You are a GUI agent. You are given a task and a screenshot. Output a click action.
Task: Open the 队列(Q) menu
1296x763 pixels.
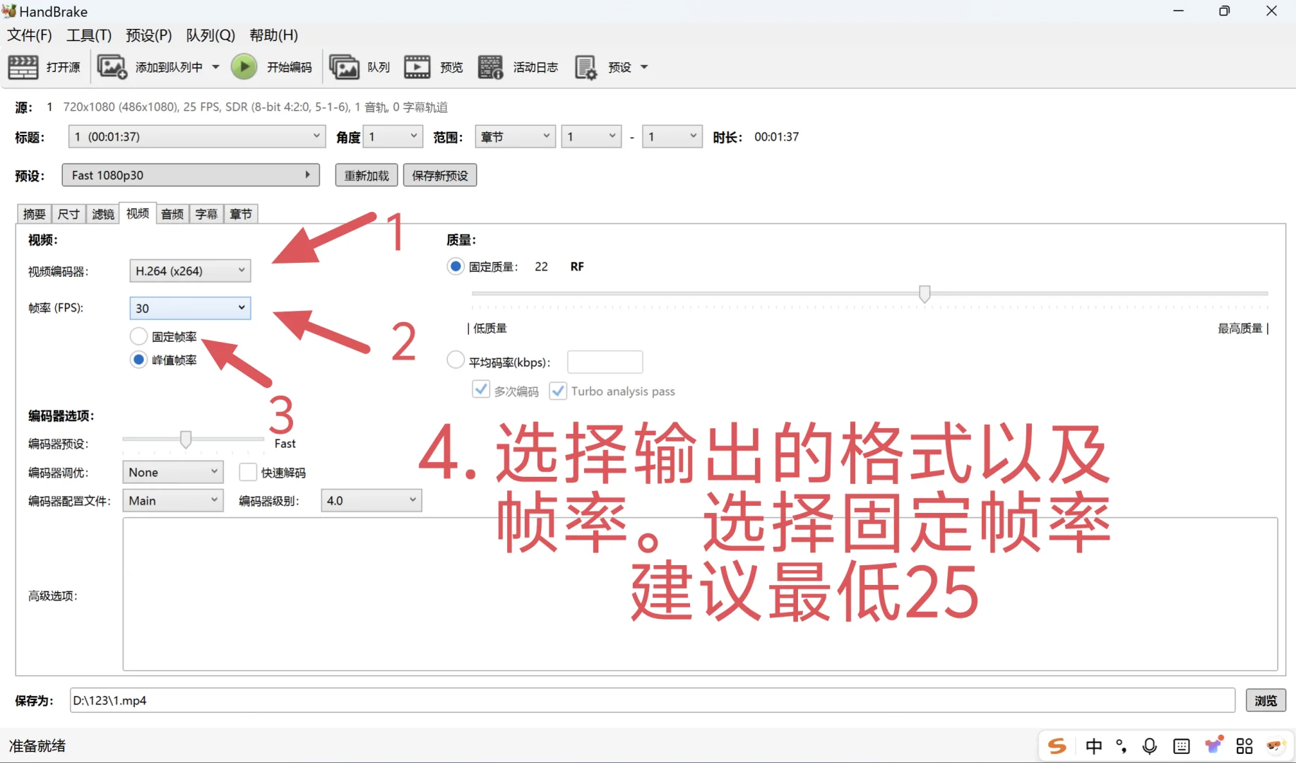(x=210, y=35)
